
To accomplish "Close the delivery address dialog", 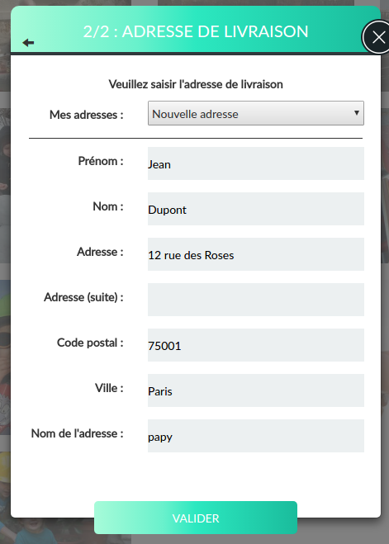I will click(x=378, y=37).
